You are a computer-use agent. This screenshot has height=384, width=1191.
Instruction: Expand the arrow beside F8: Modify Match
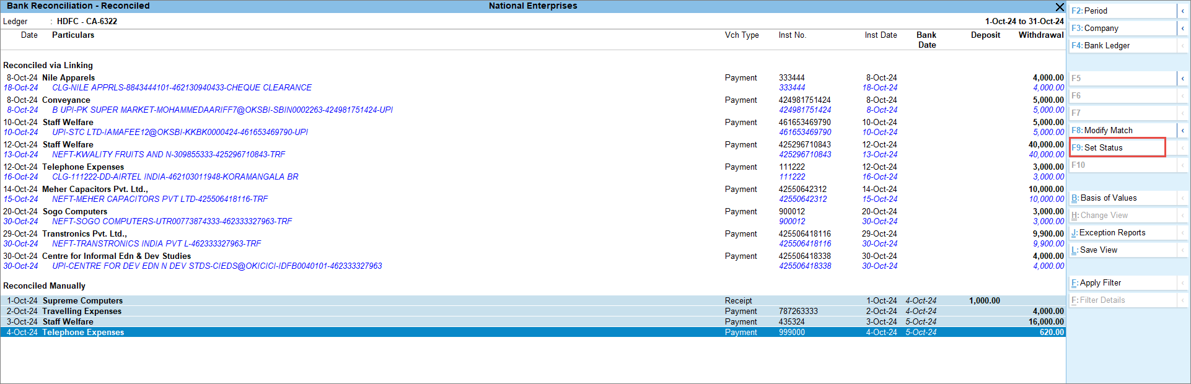tap(1182, 131)
